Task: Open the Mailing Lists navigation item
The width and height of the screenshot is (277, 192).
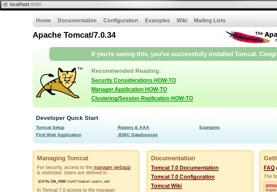Action: pyautogui.click(x=210, y=20)
